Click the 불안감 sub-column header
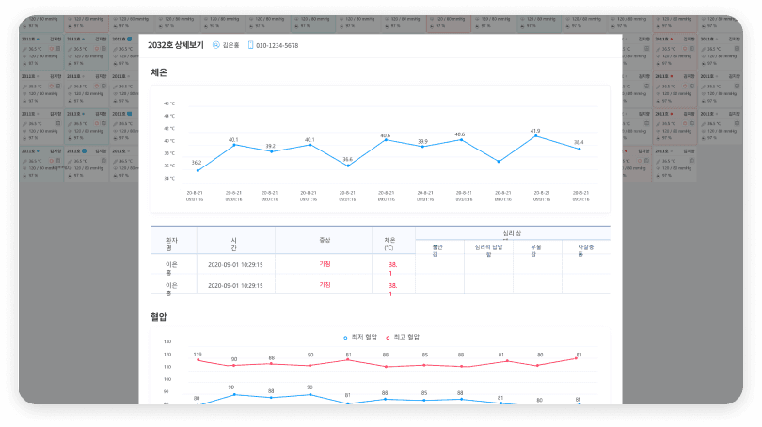The image size is (762, 427). 435,248
